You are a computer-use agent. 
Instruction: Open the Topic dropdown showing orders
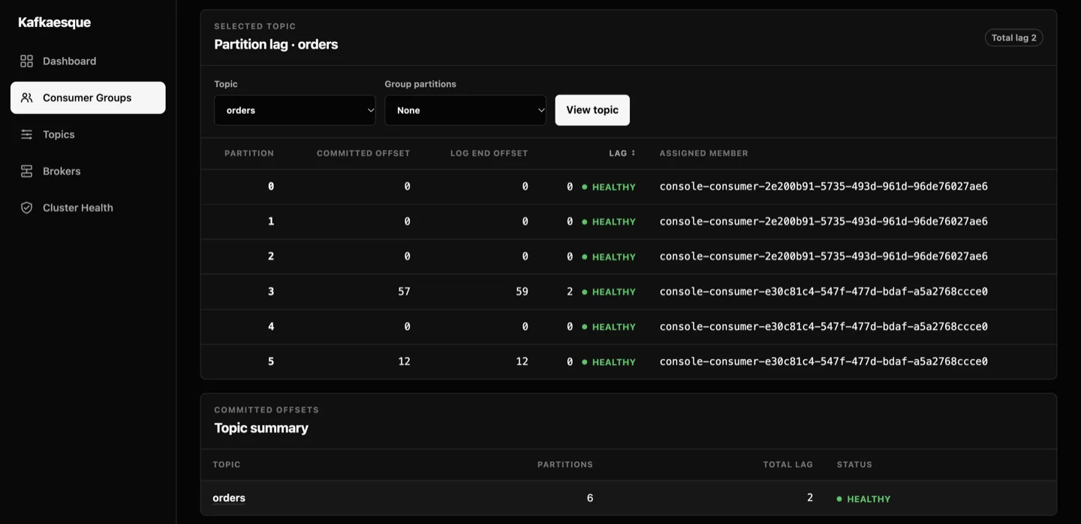295,110
